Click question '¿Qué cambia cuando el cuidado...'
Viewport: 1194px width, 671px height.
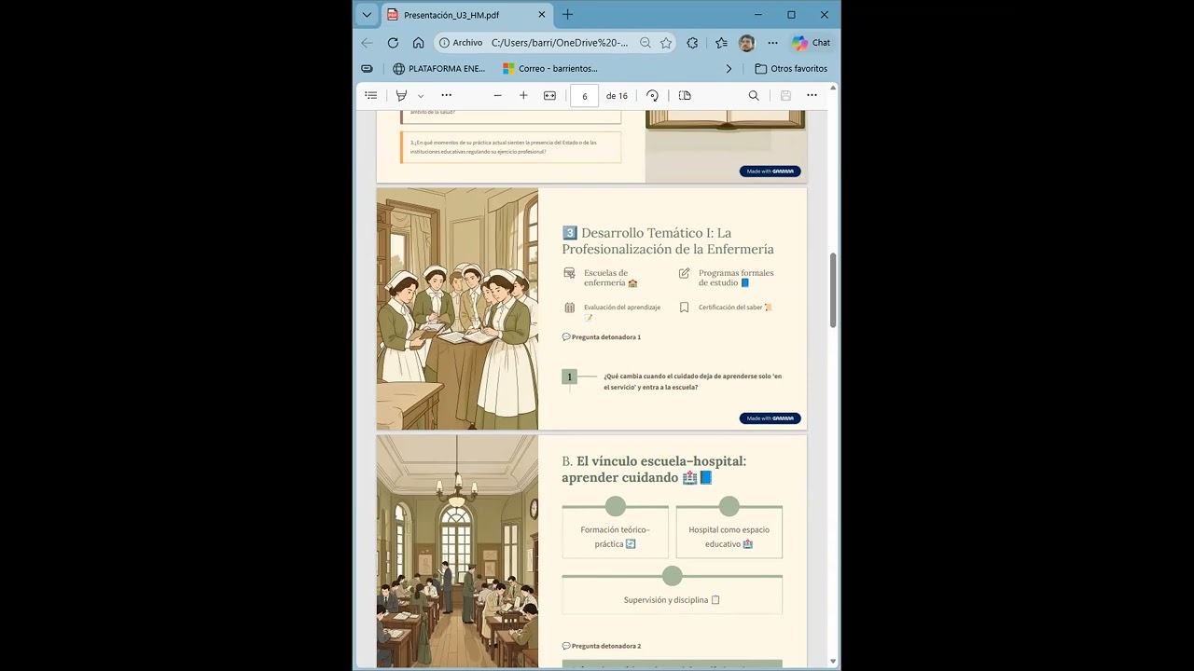pyautogui.click(x=692, y=382)
